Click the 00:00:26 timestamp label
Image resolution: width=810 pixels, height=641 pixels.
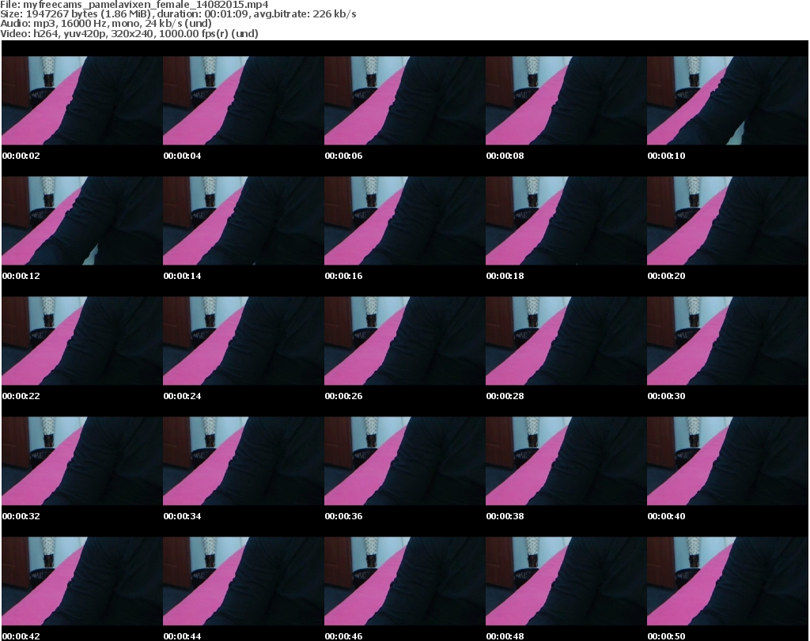[343, 396]
